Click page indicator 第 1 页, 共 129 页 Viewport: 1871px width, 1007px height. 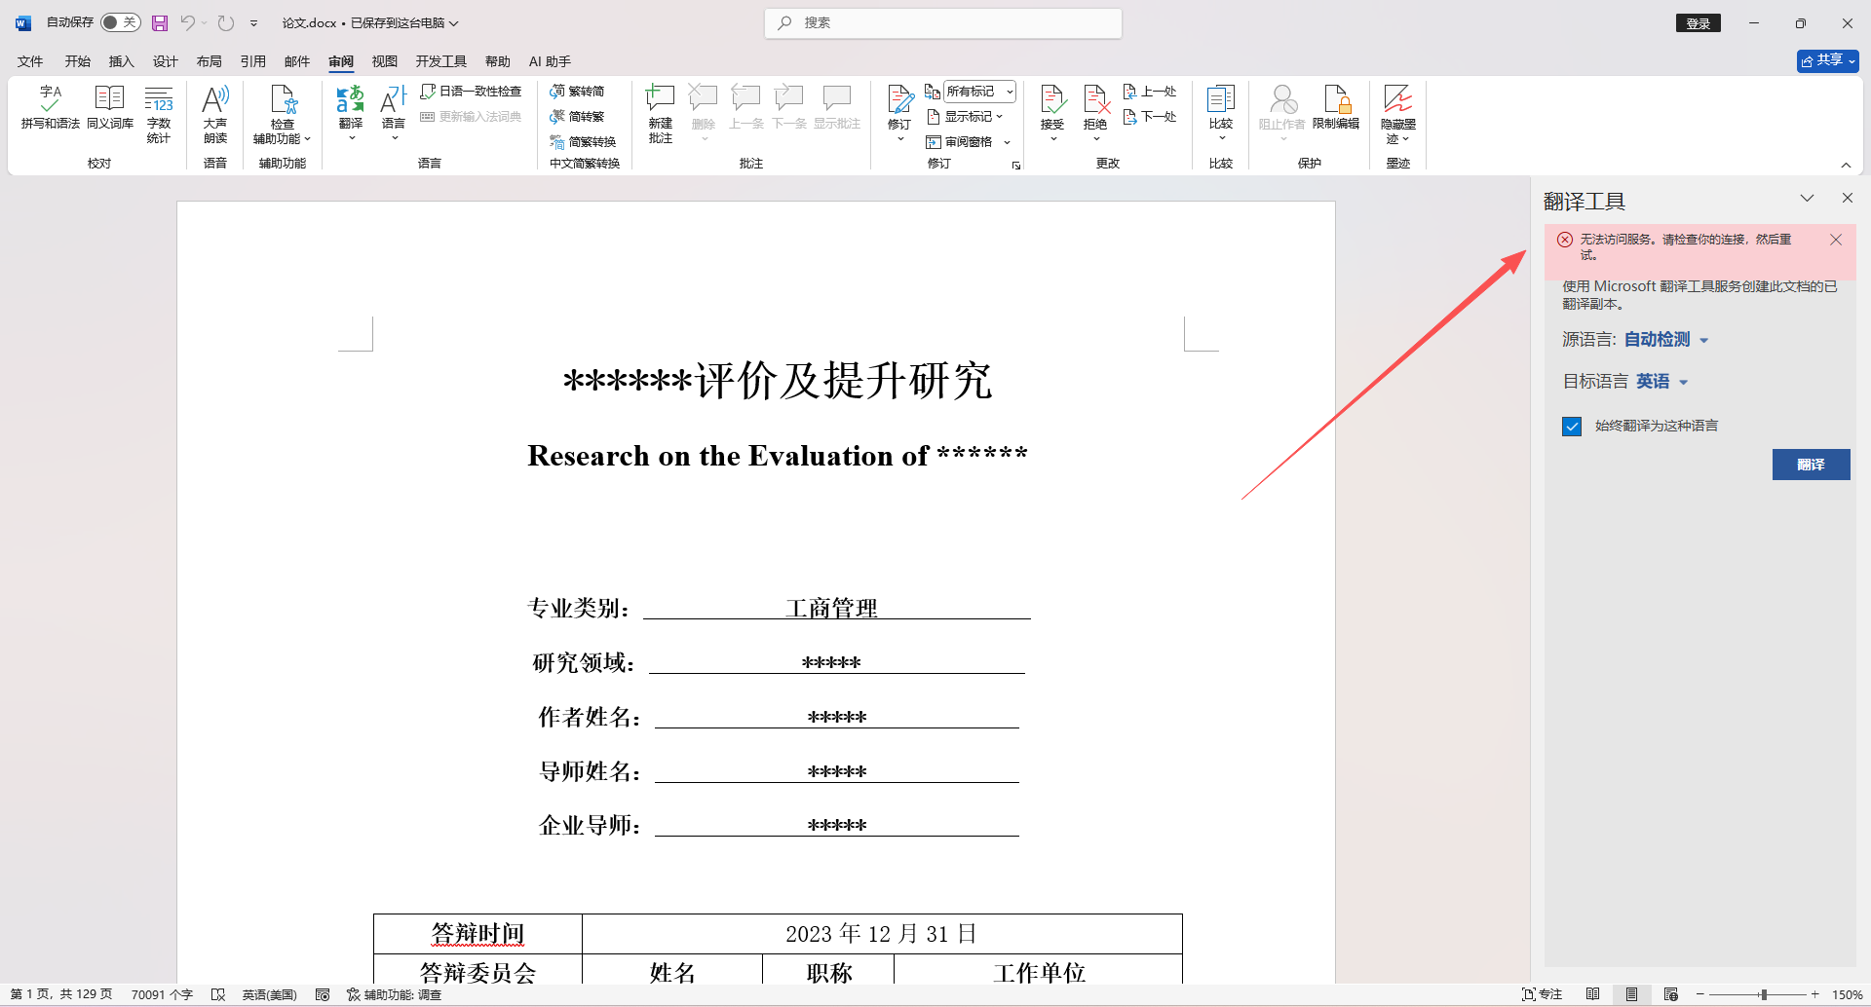tap(61, 994)
